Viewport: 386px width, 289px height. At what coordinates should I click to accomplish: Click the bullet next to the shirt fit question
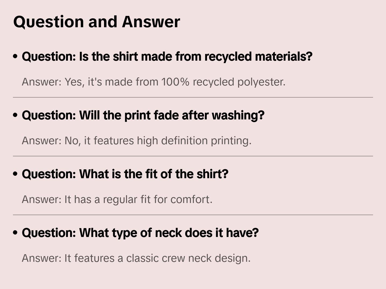15,174
